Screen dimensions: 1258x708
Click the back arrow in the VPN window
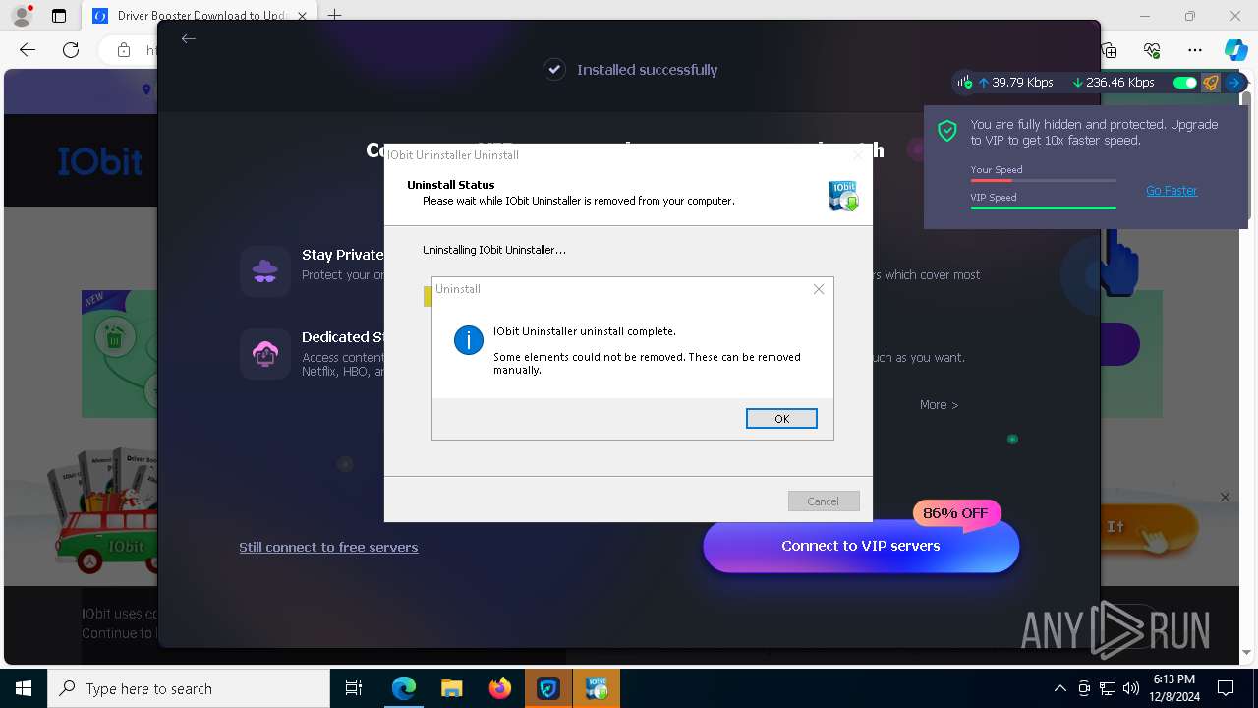click(x=189, y=38)
